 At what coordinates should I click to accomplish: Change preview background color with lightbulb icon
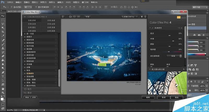(142, 17)
